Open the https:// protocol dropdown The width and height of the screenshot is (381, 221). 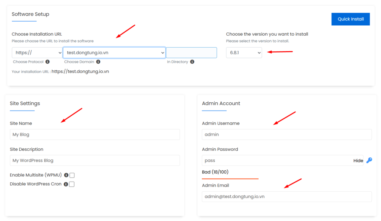coord(37,53)
